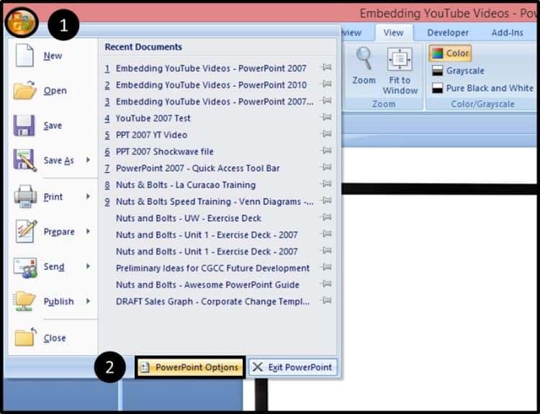Open Preliminary Ideas for CGCC Future Development
Screen dimensions: 540x414
(212, 268)
